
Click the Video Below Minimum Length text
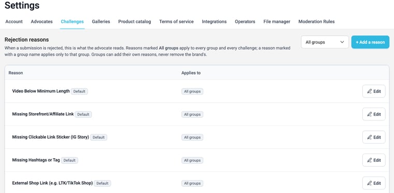pos(41,91)
